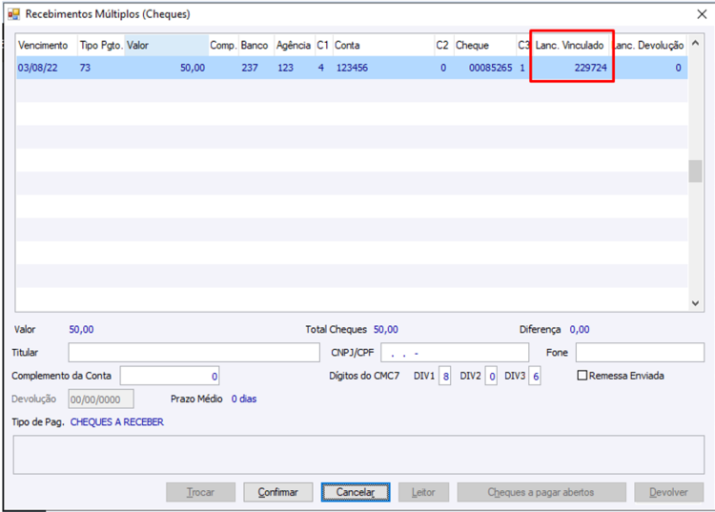Click the DIV3 digit field
Viewport: 715px width, 512px height.
coord(535,377)
